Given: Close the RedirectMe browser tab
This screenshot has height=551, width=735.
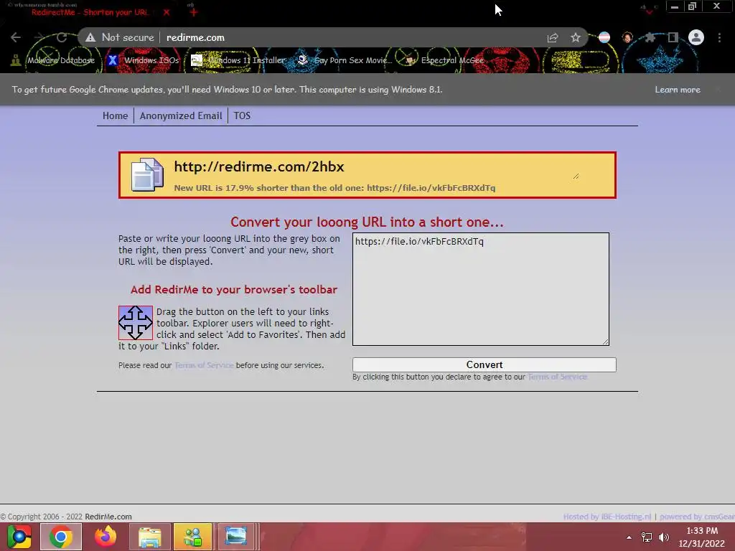Looking at the screenshot, I should click(167, 12).
